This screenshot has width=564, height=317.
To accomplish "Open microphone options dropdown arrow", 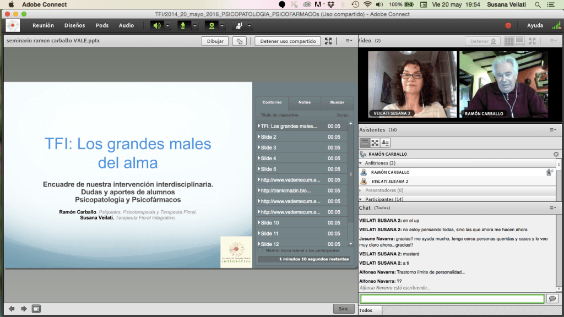I will point(194,25).
